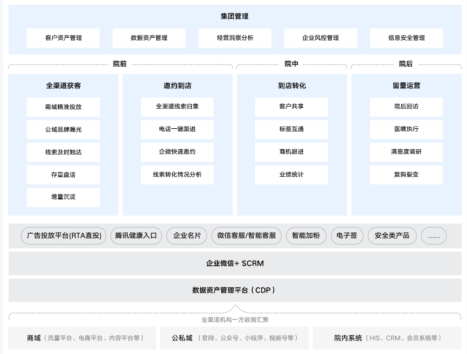
Task: Select the 安全类产品 chip
Action: click(x=392, y=236)
